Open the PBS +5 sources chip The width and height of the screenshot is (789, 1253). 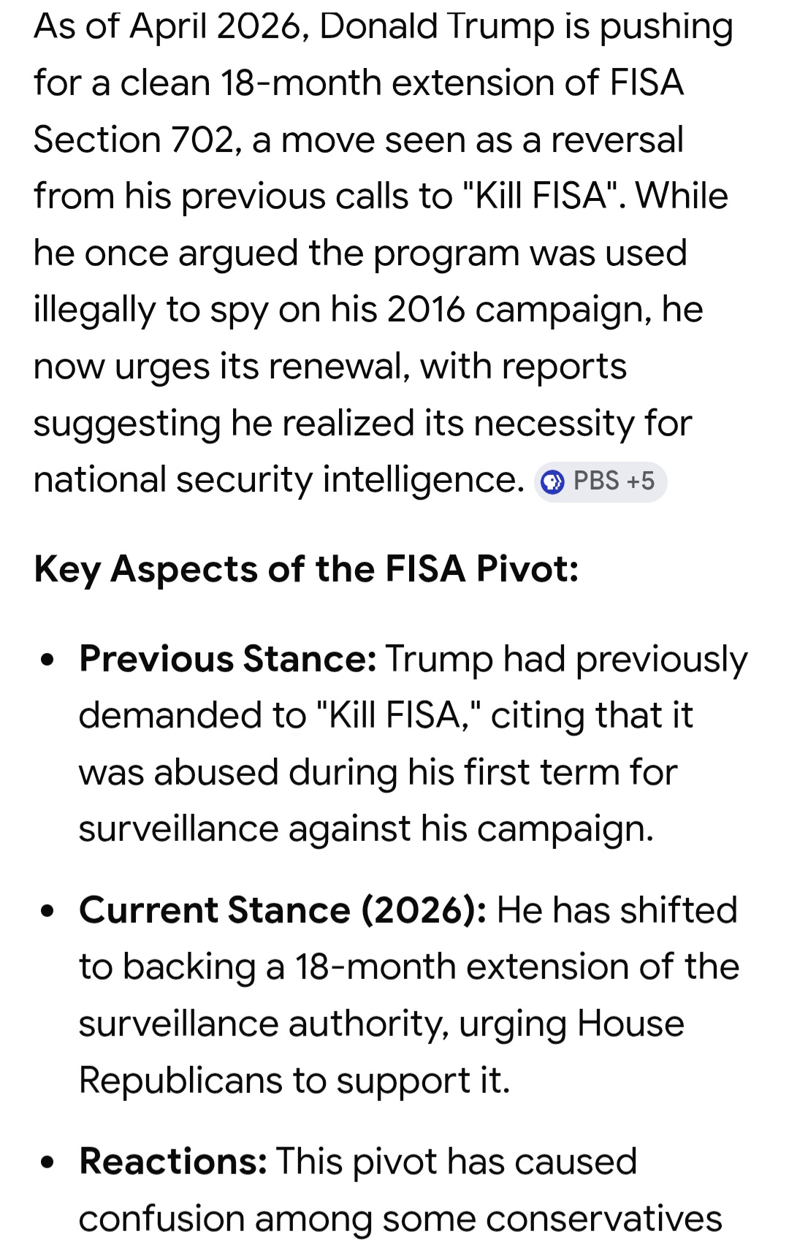601,482
